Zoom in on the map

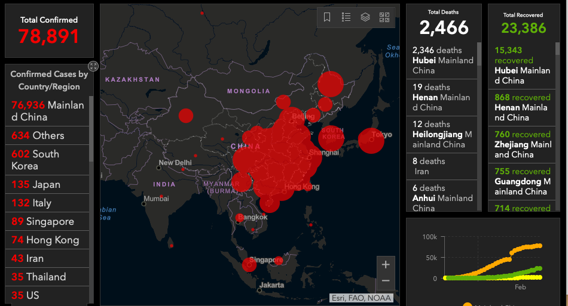386,264
